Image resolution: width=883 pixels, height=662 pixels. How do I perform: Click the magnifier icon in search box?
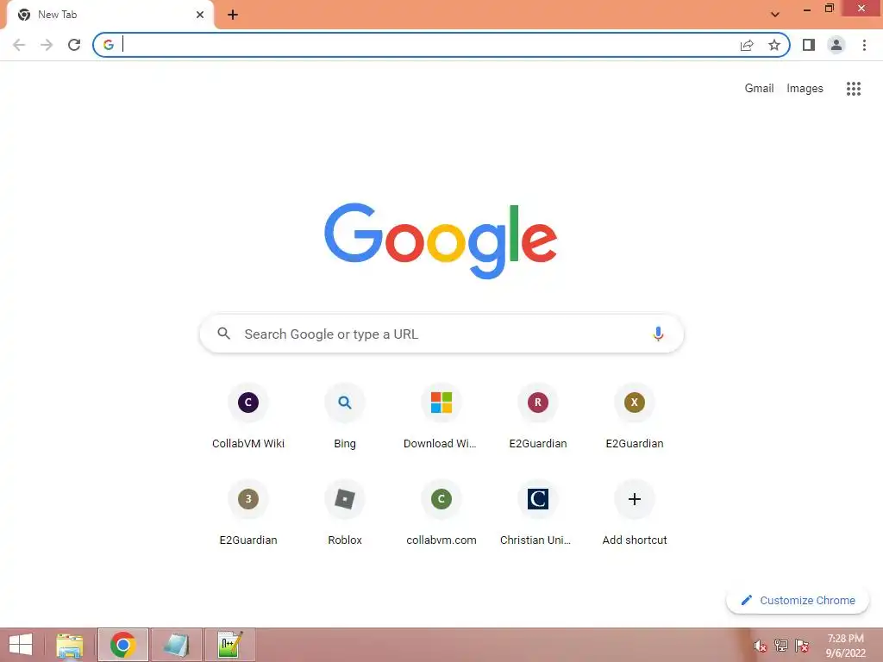[223, 334]
